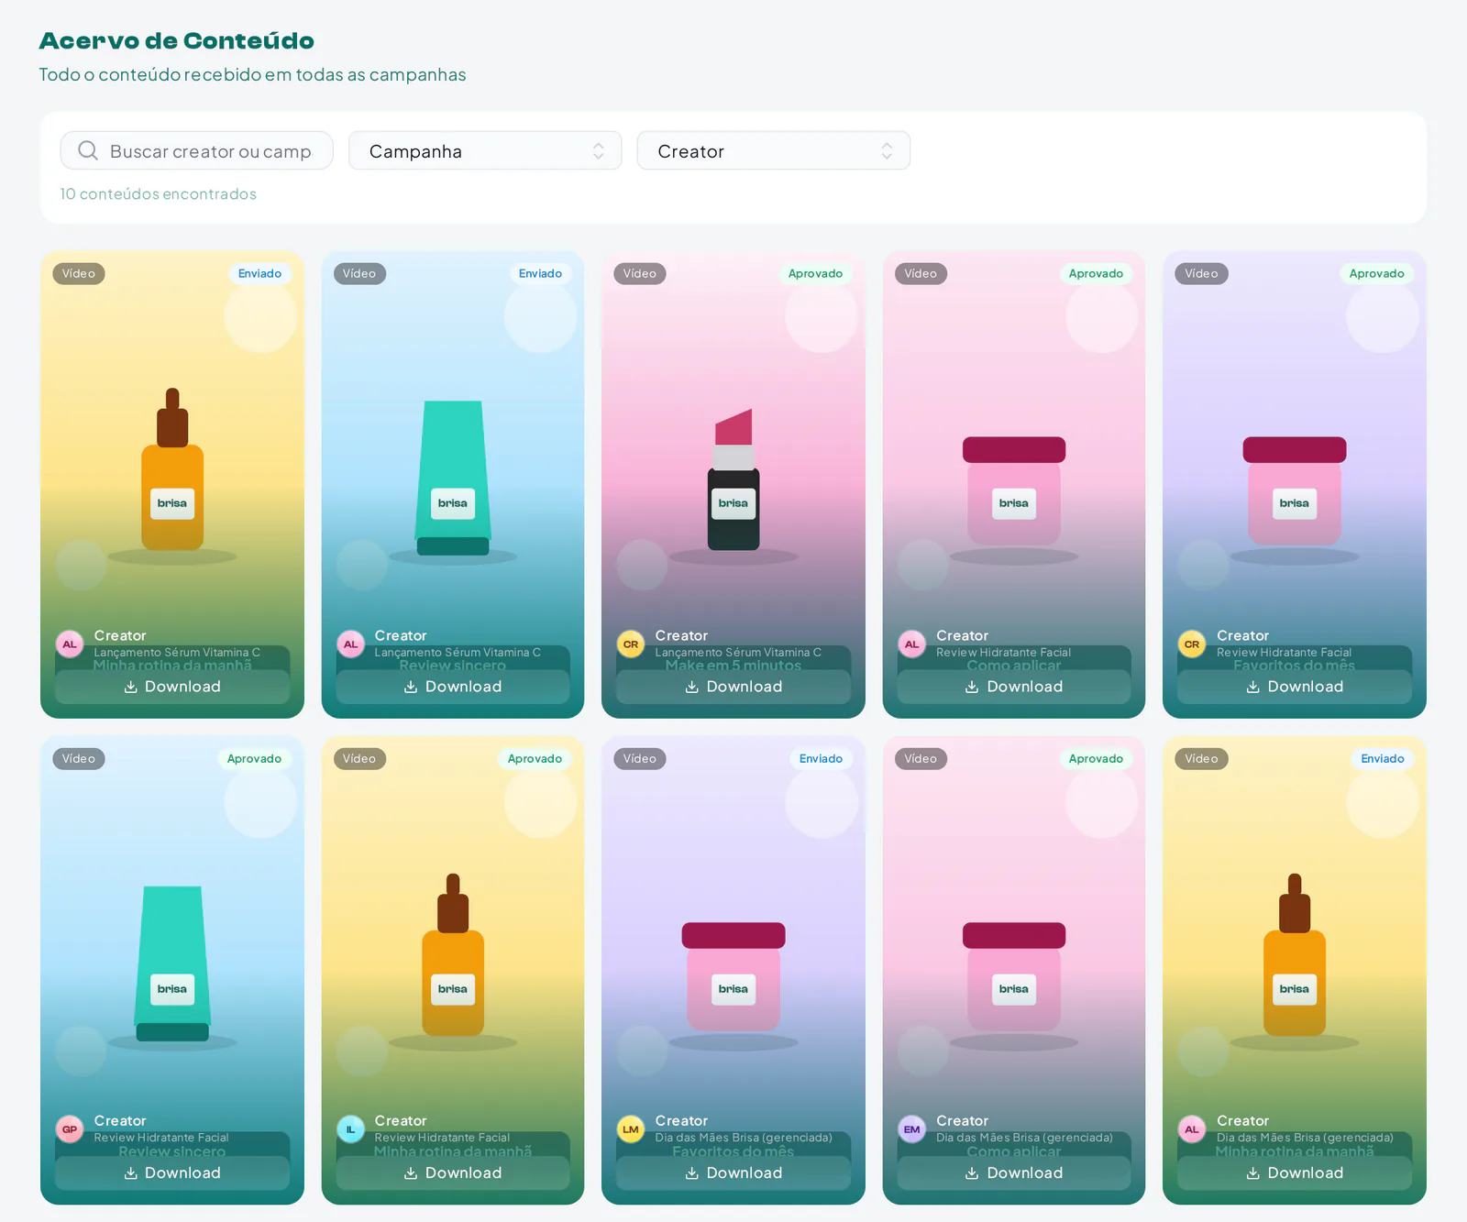Download AL's Dia das Mães video

1295,1172
